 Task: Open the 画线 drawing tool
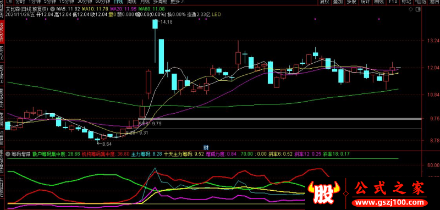coord(378,2)
